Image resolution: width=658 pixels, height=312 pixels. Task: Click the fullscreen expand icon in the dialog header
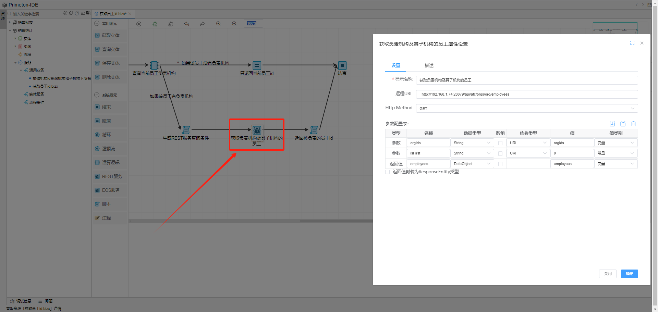[x=632, y=43]
